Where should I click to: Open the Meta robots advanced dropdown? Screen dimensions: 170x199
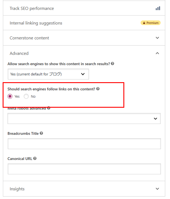coord(84,119)
